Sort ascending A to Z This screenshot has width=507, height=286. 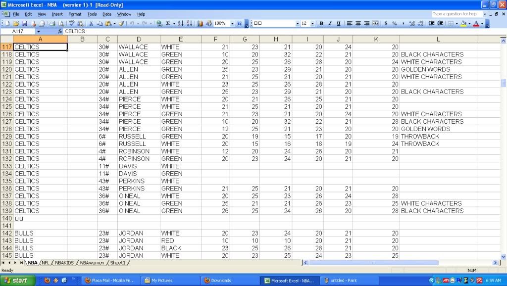pos(180,23)
